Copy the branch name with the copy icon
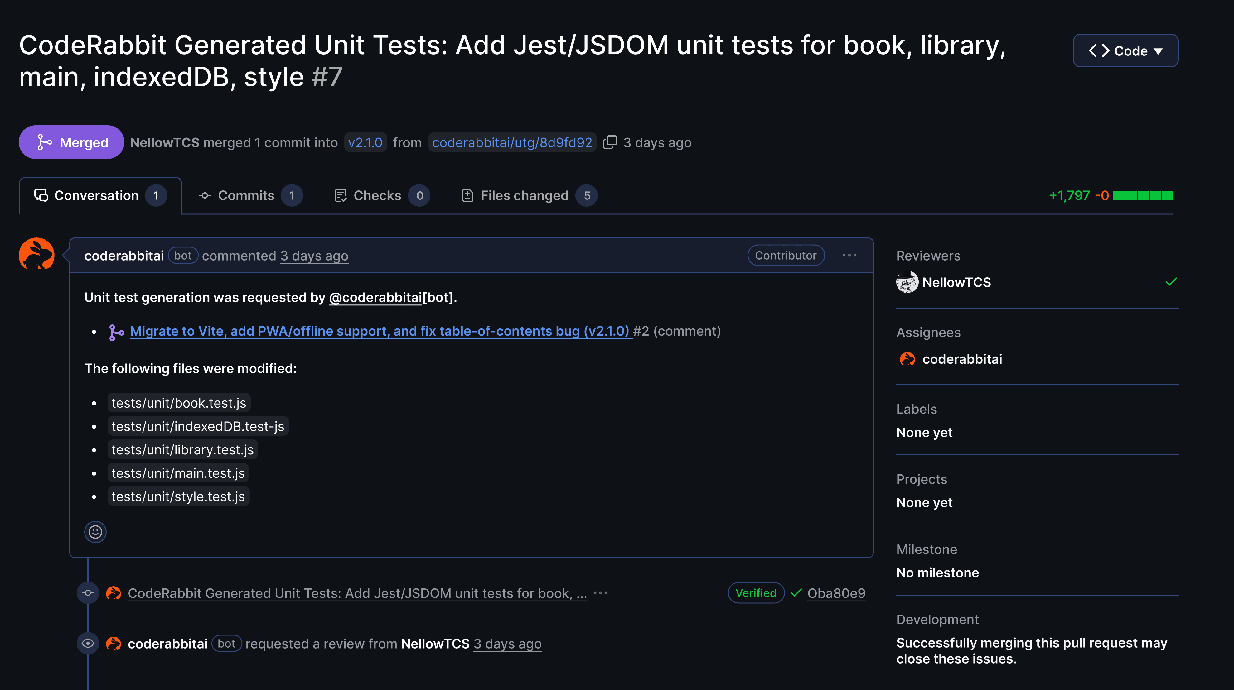Image resolution: width=1234 pixels, height=690 pixels. pyautogui.click(x=609, y=142)
